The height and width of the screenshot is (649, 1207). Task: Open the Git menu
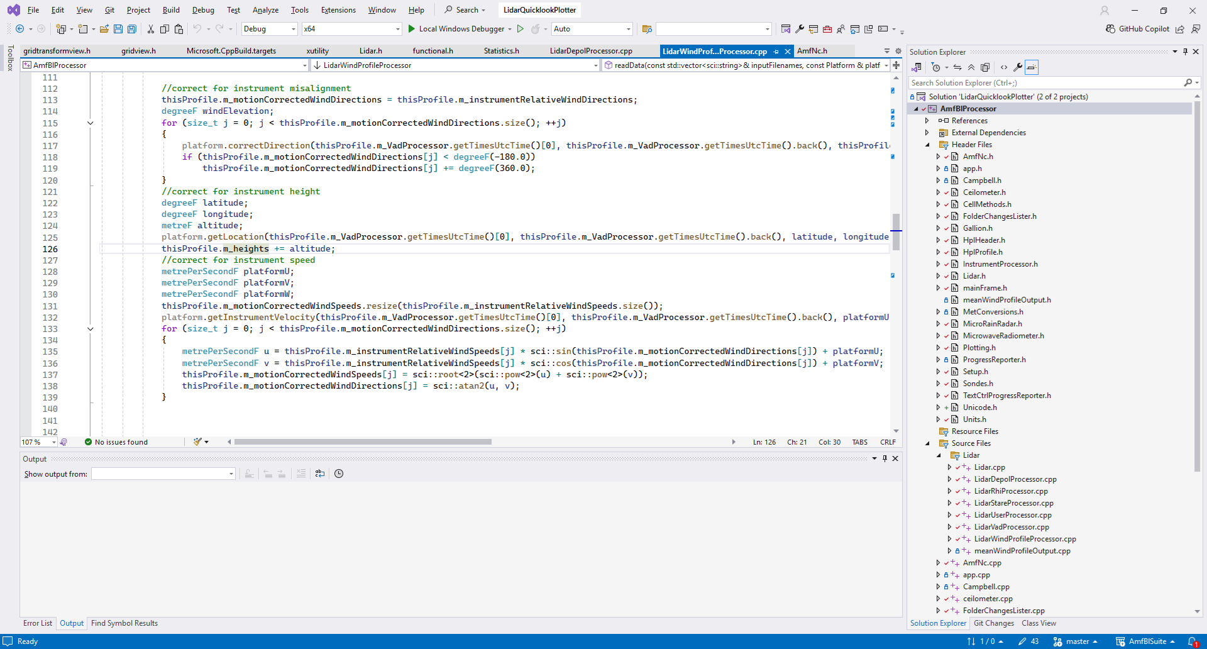109,9
